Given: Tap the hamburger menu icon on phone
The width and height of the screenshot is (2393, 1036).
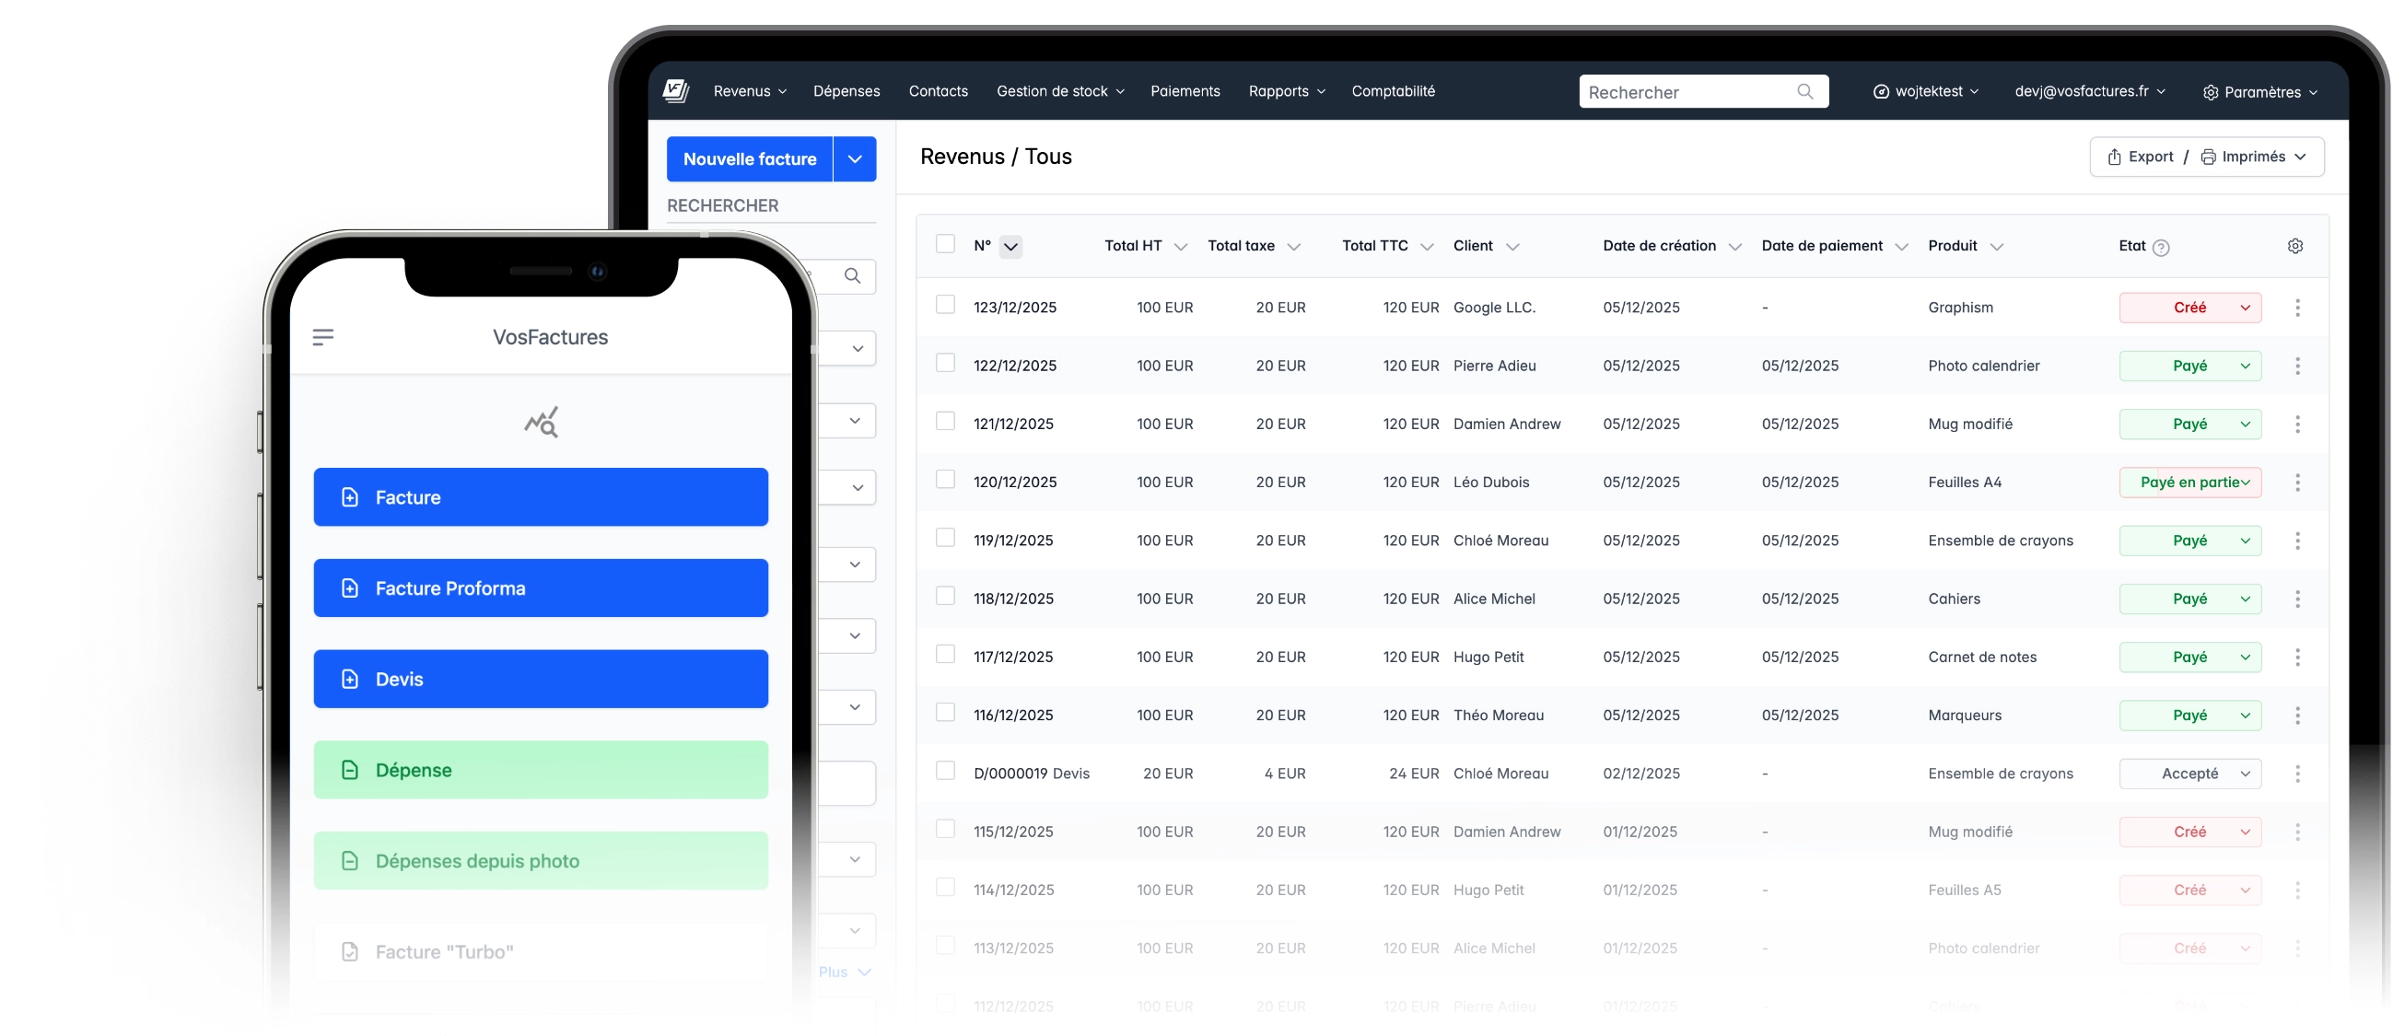Looking at the screenshot, I should click(x=322, y=337).
